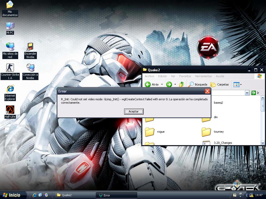The image size is (266, 199).
Task: Go up one folder level in Quake2 window
Action: (182, 84)
